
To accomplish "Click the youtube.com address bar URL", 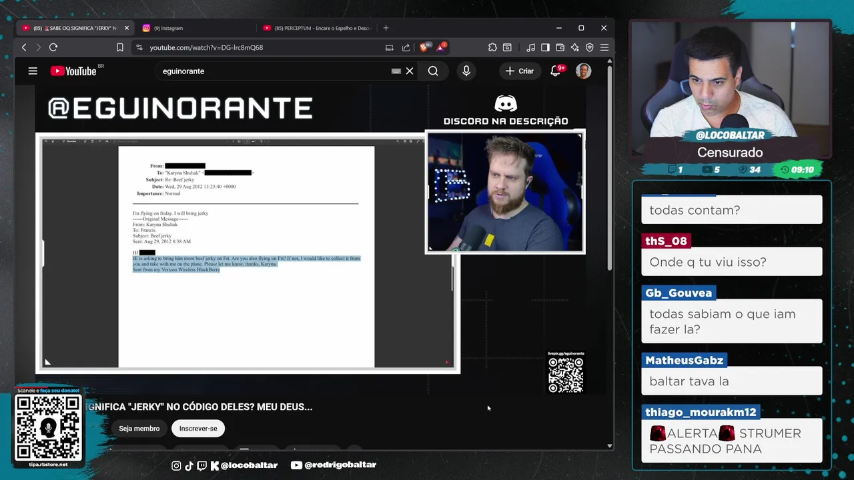I will coord(206,47).
